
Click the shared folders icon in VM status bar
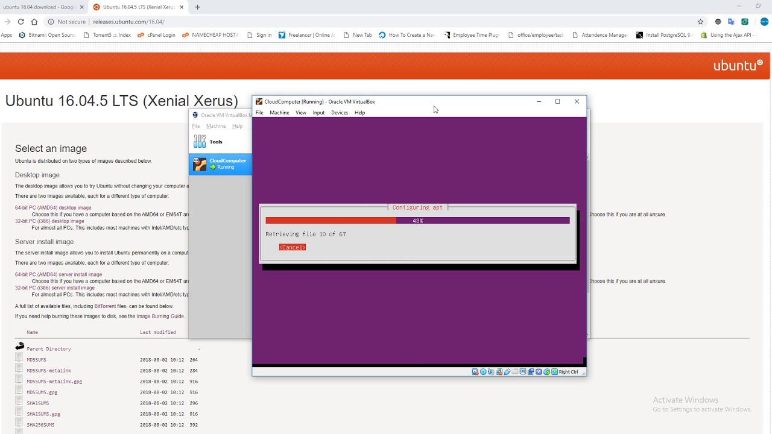click(514, 372)
